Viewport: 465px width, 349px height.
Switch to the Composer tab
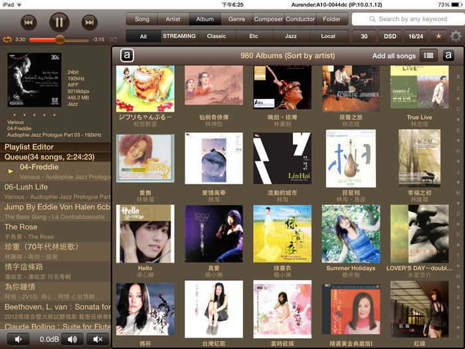268,19
